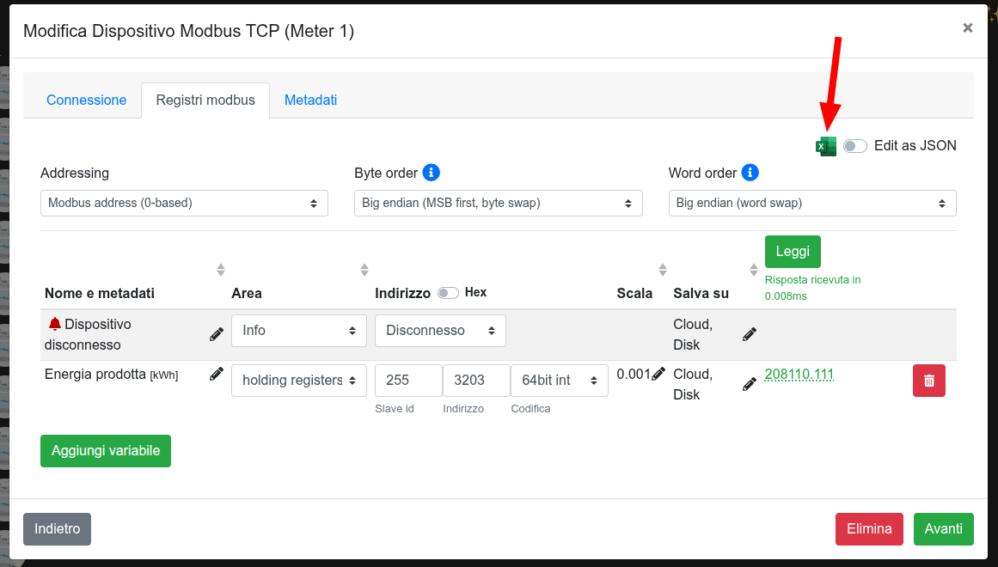
Task: Open the Metadati tab
Action: tap(310, 100)
